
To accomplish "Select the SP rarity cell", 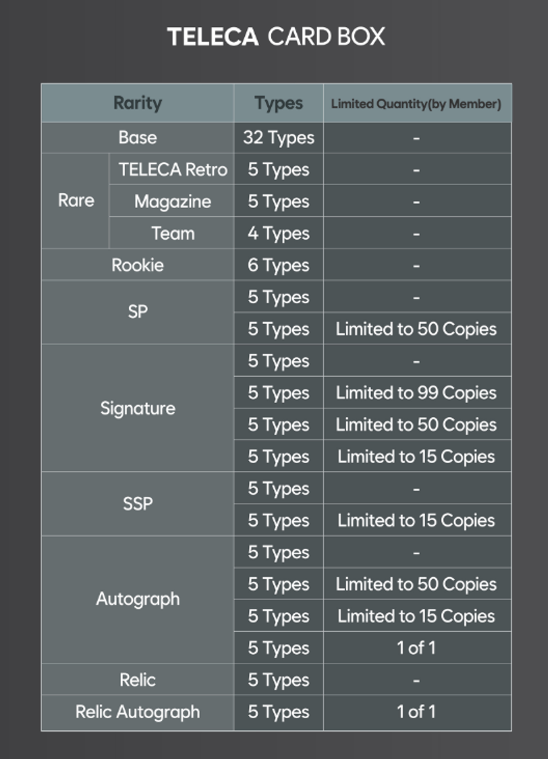I will point(138,312).
